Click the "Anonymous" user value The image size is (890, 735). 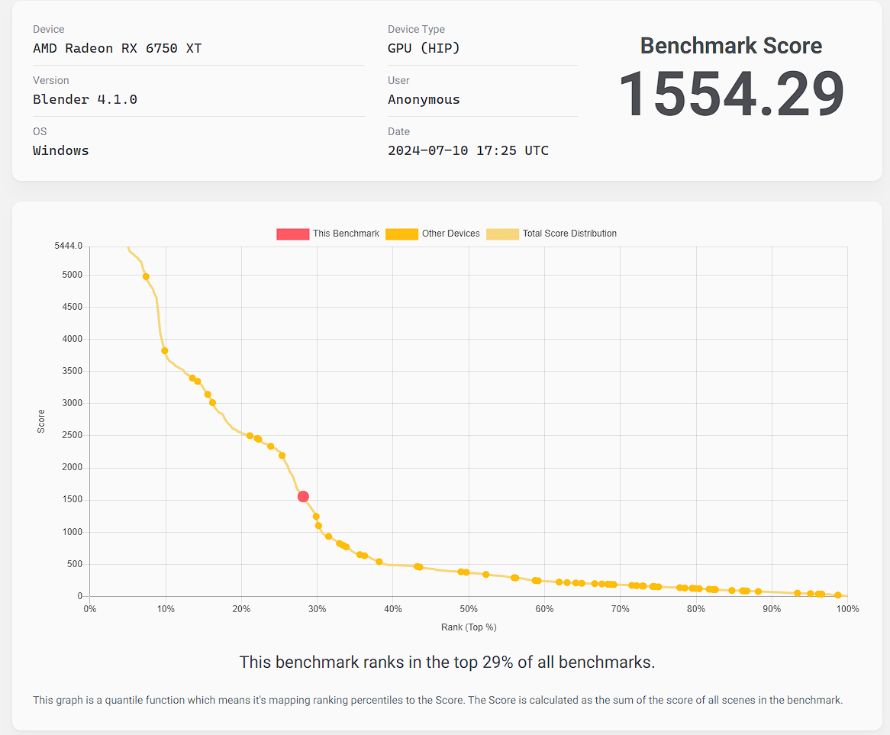[x=424, y=99]
